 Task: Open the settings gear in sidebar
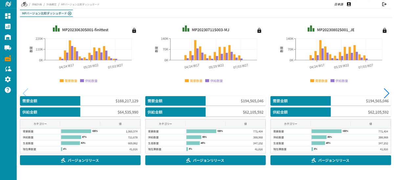pos(8,79)
